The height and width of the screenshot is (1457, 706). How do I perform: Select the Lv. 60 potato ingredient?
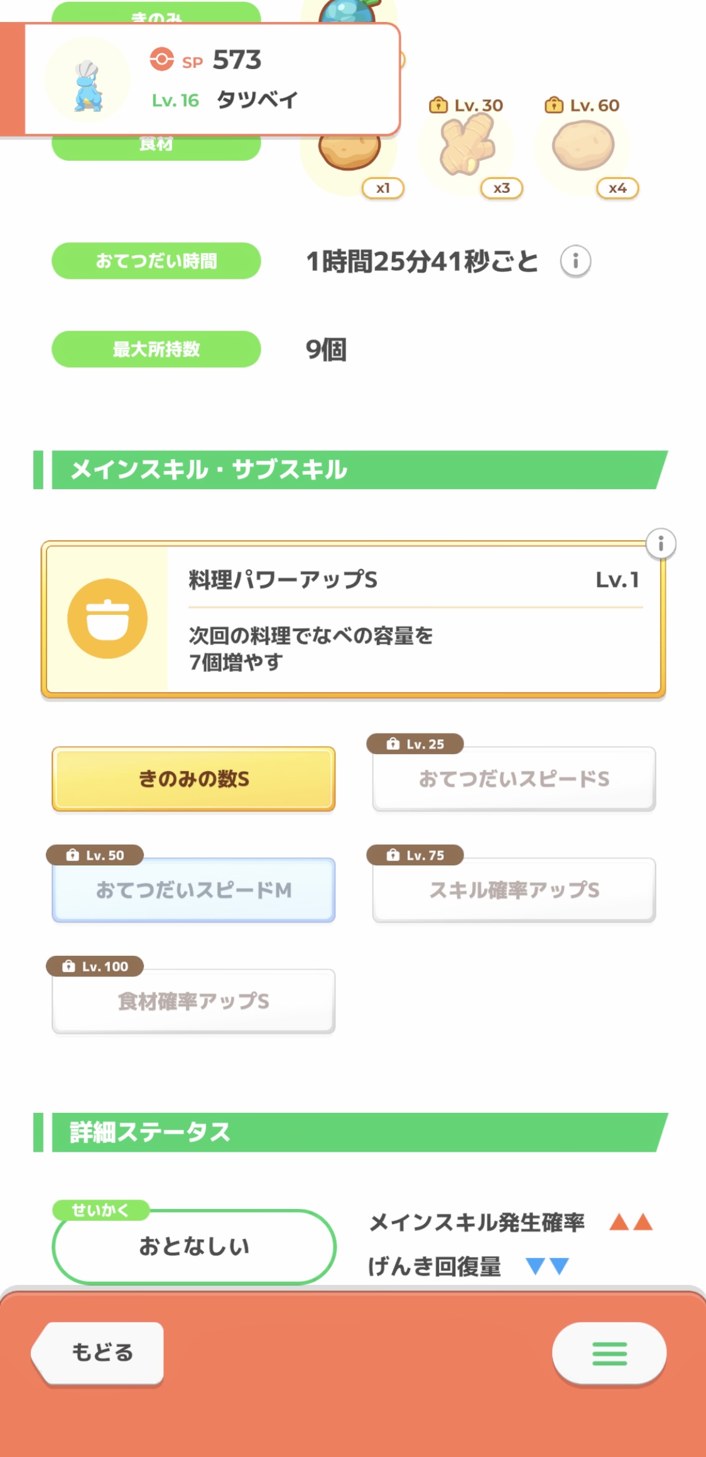584,147
